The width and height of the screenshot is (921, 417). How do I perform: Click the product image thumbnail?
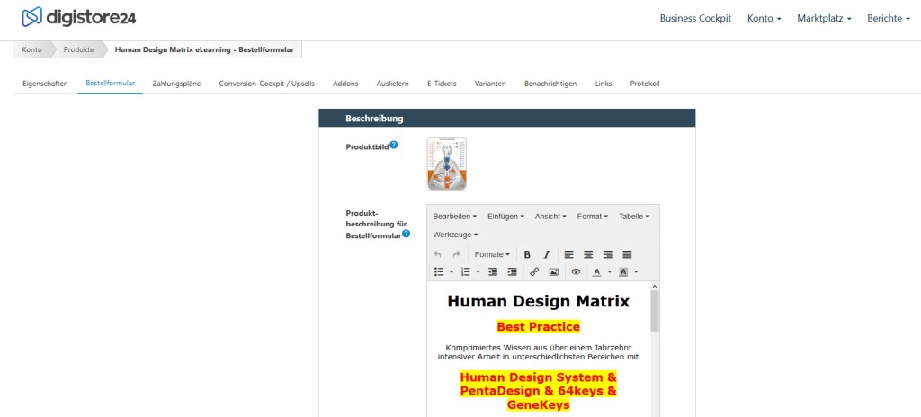click(447, 164)
